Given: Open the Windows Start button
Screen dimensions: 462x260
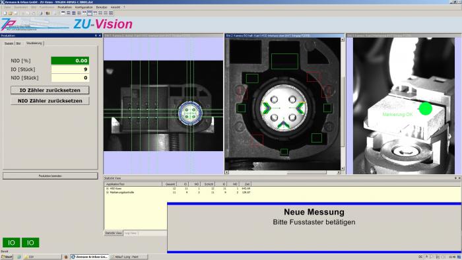Looking at the screenshot, I should pos(7,257).
